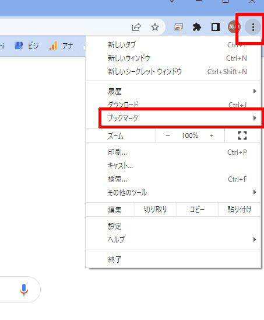The height and width of the screenshot is (320, 264).
Task: Choose キャスト... from the menu
Action: [173, 166]
